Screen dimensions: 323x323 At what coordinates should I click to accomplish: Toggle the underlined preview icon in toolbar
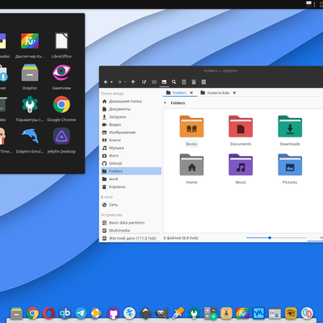(x=164, y=82)
